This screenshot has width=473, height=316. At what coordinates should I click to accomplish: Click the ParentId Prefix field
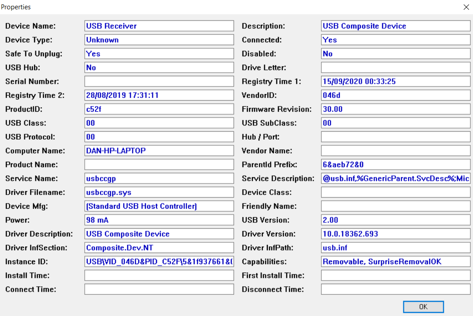pos(395,164)
